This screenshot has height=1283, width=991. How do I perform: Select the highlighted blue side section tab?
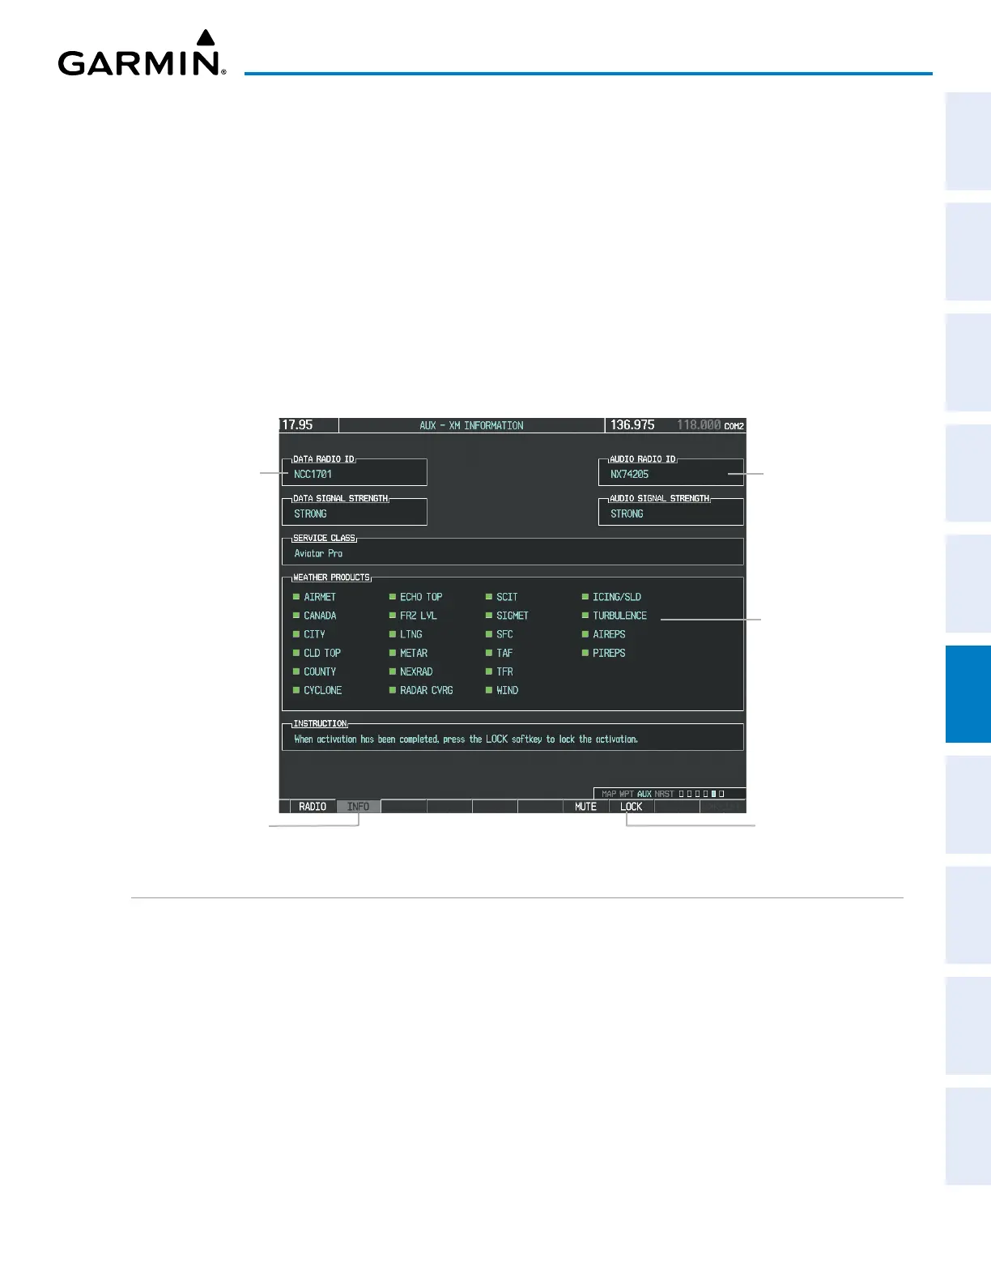[x=968, y=694]
